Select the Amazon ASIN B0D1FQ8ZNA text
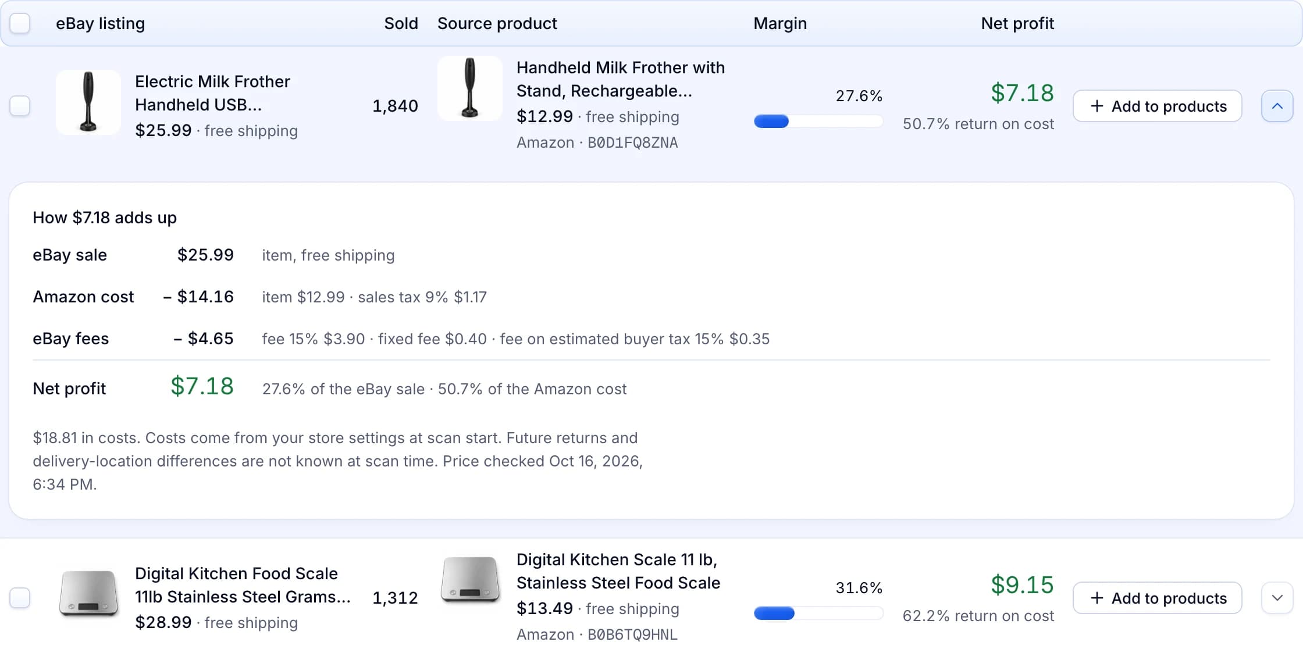Image resolution: width=1303 pixels, height=656 pixels. [633, 142]
